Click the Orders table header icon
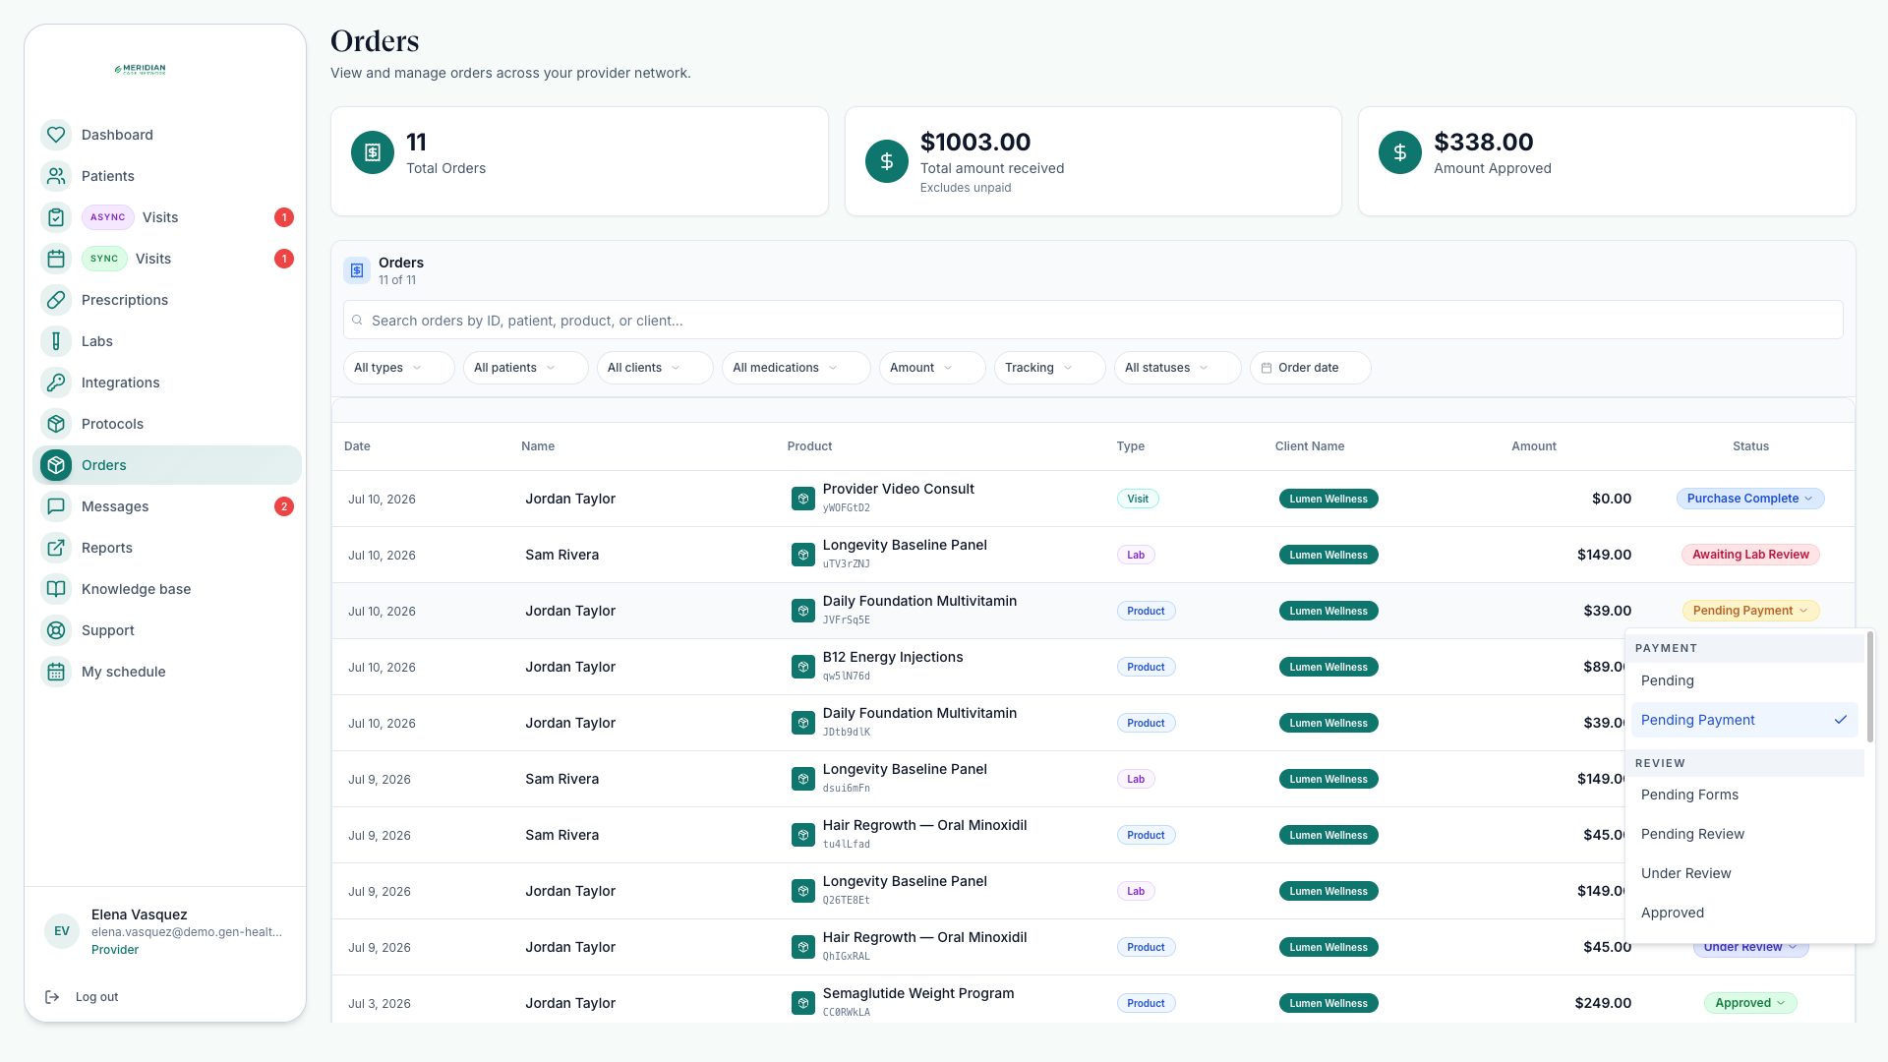Screen dimensions: 1888x1062 357,270
